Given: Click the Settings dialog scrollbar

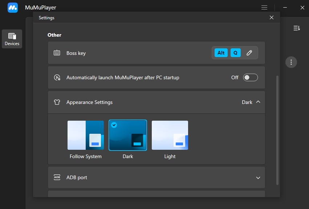Looking at the screenshot, I should 277,130.
